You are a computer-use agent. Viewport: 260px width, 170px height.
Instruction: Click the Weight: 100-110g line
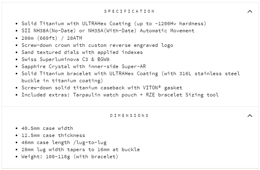(x=70, y=157)
